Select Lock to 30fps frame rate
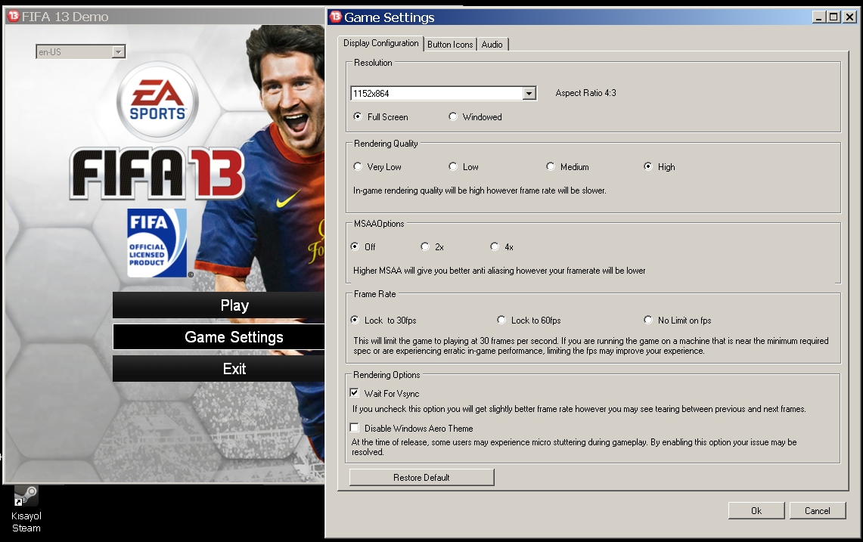 pyautogui.click(x=355, y=320)
